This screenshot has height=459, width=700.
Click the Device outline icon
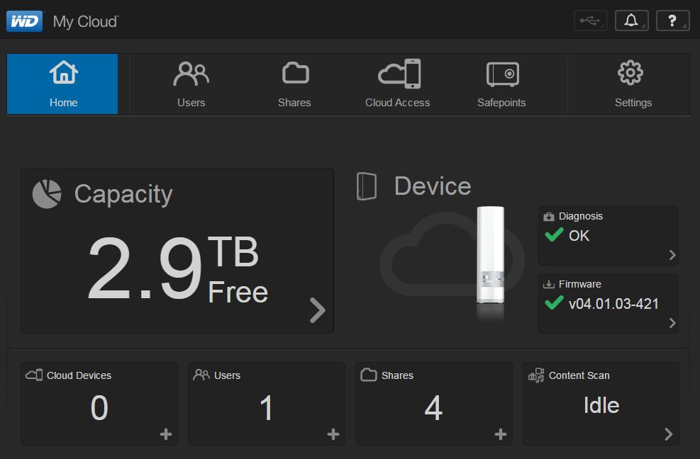pos(367,186)
